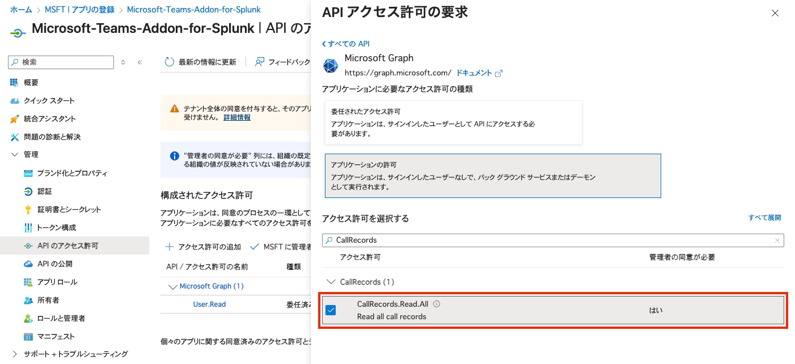Viewport: 795px width, 364px height.
Task: Click the 管理者の同意が必要 column header
Action: coord(682,257)
